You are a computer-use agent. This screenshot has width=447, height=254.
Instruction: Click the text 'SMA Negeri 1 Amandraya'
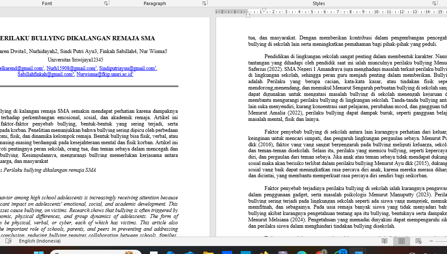314,69
